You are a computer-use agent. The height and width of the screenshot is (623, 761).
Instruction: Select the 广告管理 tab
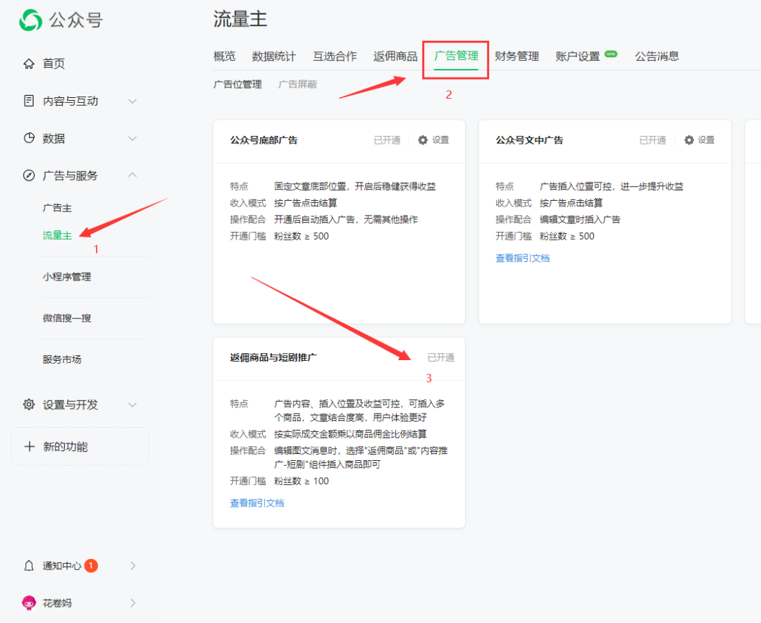456,56
